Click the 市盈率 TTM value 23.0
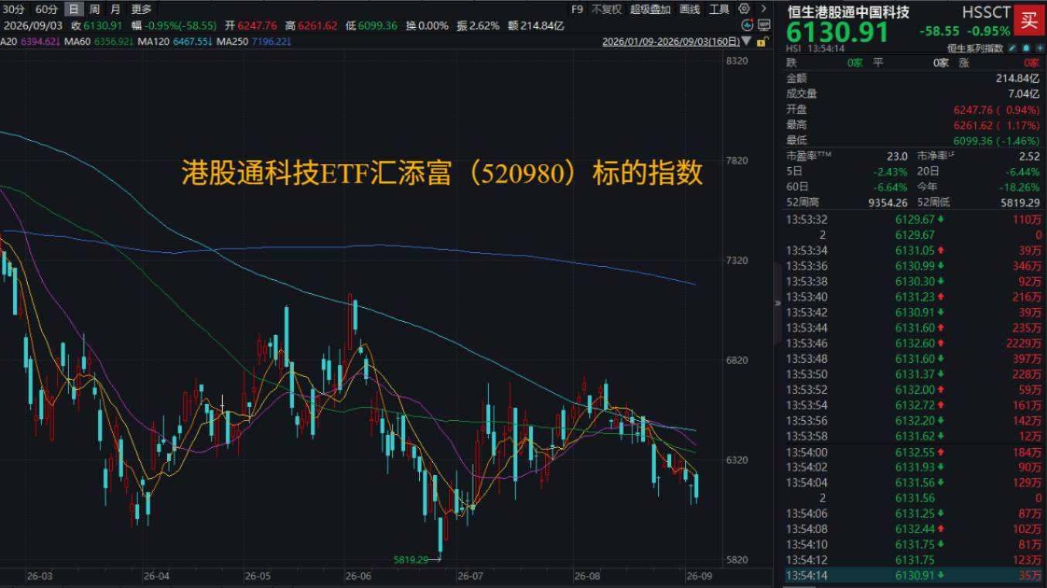Image resolution: width=1047 pixels, height=588 pixels. pos(896,156)
